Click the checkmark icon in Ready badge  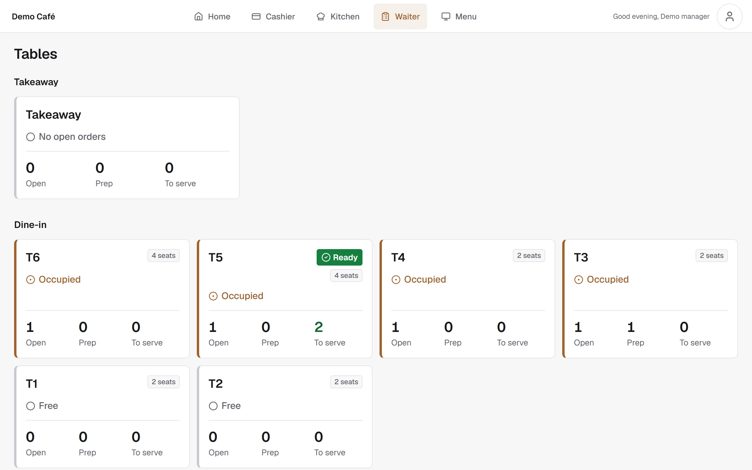click(x=326, y=257)
